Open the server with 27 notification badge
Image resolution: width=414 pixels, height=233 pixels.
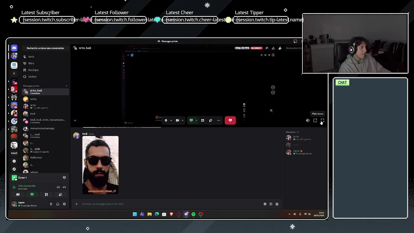pyautogui.click(x=14, y=82)
